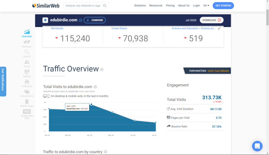Follow the Verify Your Website link
This screenshot has width=269, height=155.
coord(218,71)
